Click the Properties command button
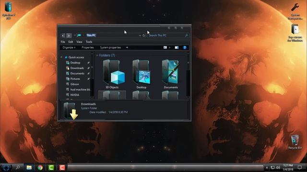Image resolution: width=307 pixels, height=172 pixels. (88, 47)
